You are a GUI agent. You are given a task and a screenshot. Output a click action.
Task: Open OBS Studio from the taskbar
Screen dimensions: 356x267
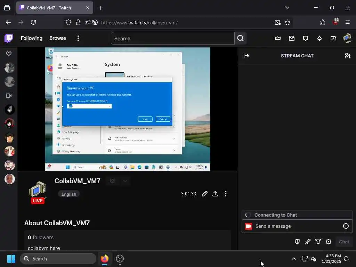[120, 259]
